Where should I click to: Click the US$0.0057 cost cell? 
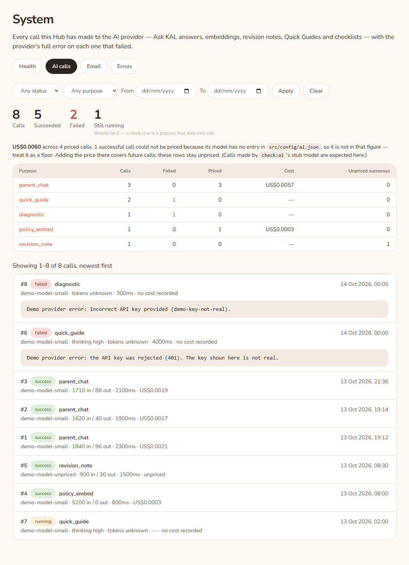click(280, 185)
